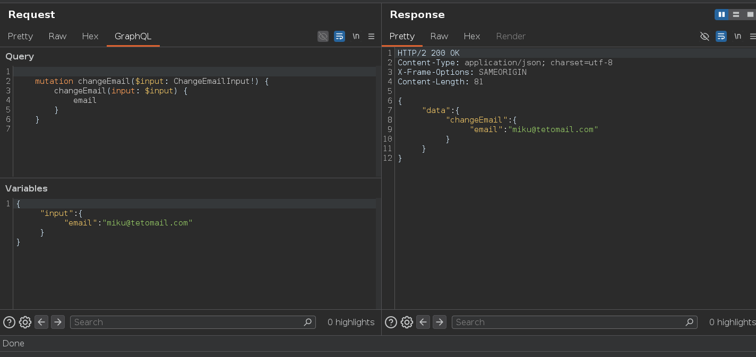
Task: Click "changeEmail(input: $input) {" query line
Action: [121, 91]
